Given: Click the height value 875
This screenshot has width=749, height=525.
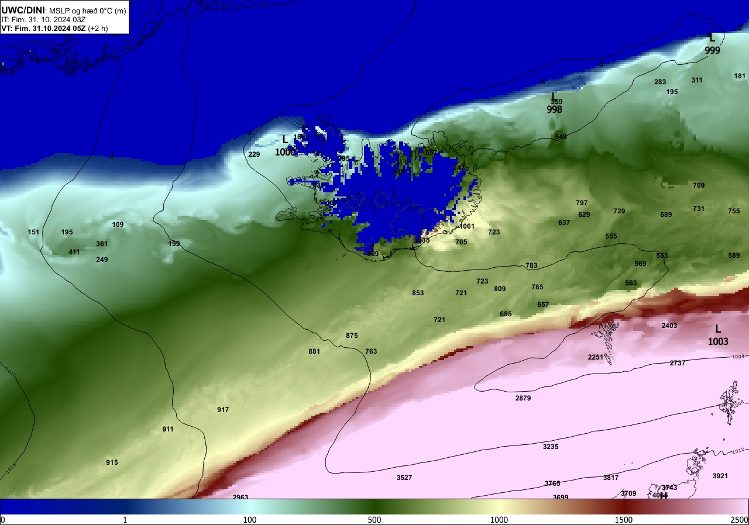Looking at the screenshot, I should [352, 336].
